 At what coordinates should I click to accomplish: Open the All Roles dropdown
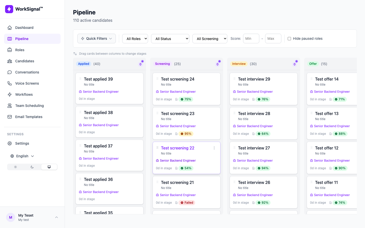click(135, 39)
